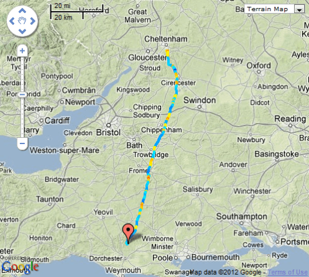This screenshot has width=309, height=277.
Task: Click the Swindon city label
Action: (x=200, y=100)
